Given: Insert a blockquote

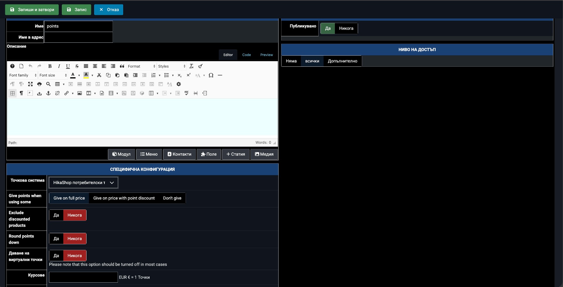Looking at the screenshot, I should tap(122, 66).
